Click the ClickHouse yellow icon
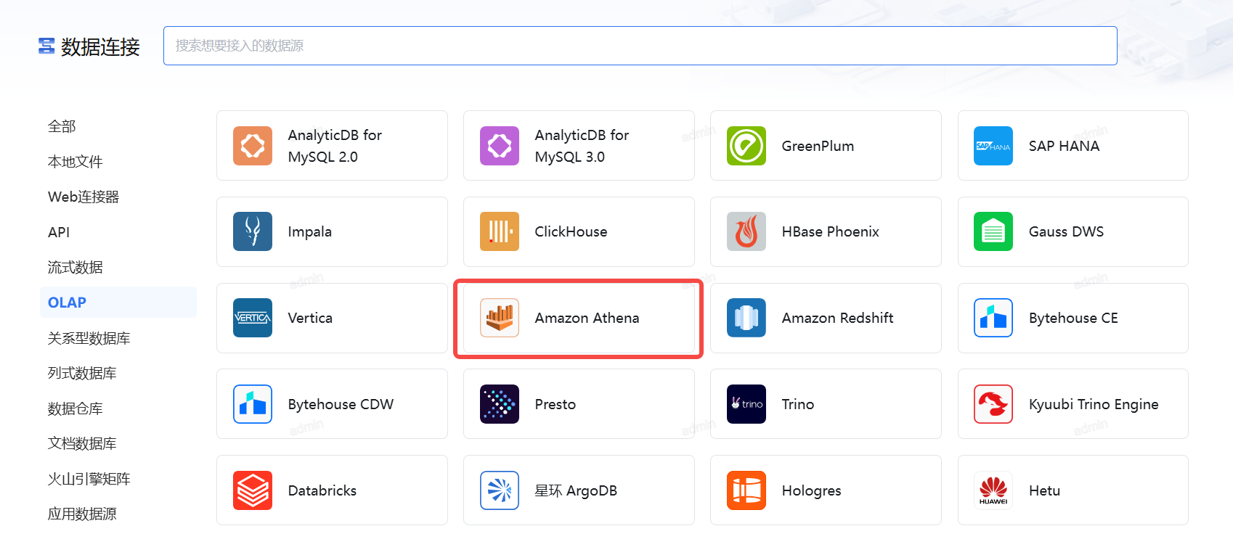 coord(500,231)
